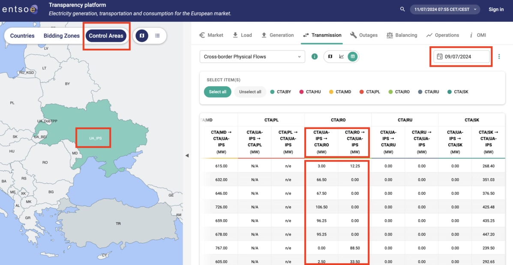513x265 pixels.
Task: Open the three-dot options menu
Action: [x=499, y=56]
